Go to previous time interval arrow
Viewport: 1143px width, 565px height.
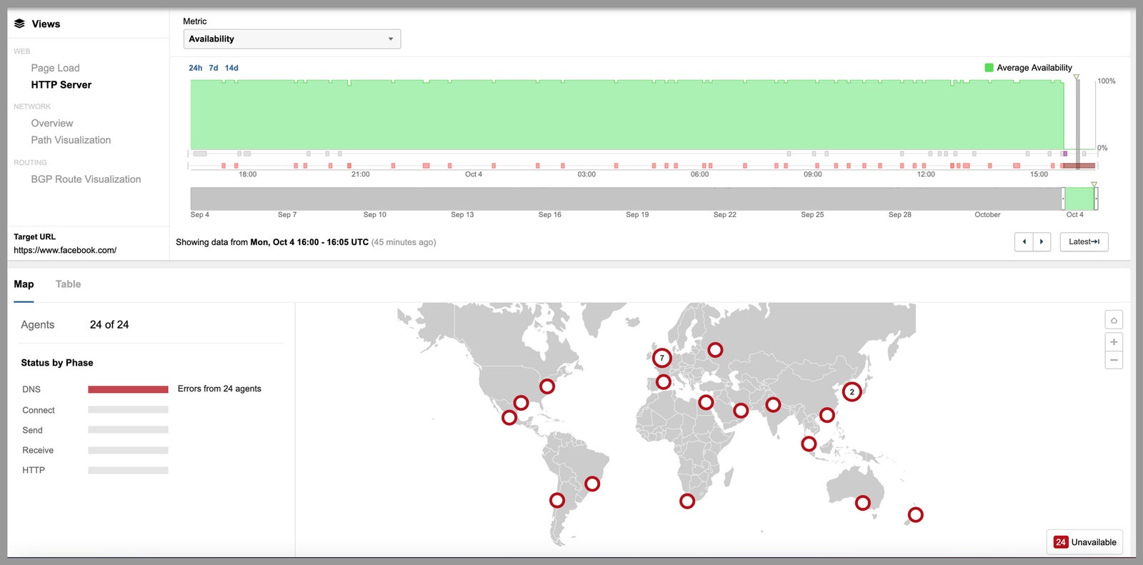tap(1024, 242)
